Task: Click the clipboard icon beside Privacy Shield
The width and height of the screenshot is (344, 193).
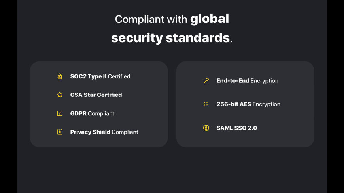Action: pyautogui.click(x=60, y=132)
